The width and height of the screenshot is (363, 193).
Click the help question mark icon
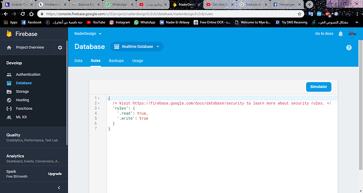(349, 48)
